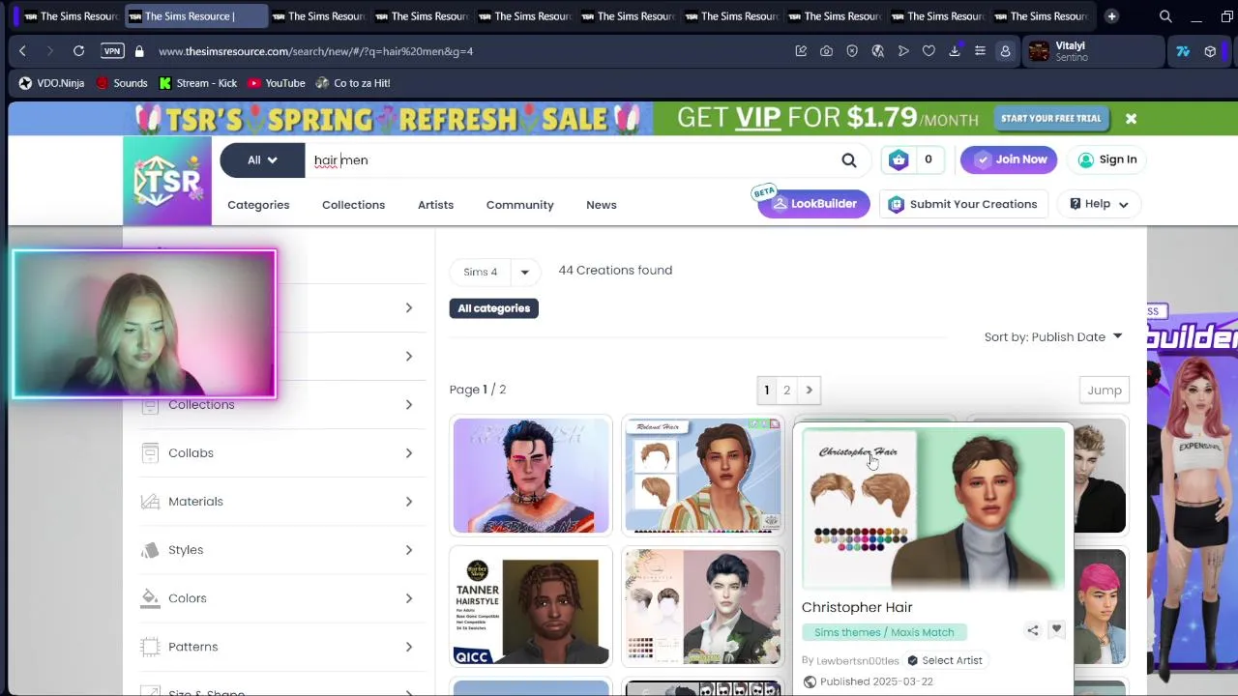Click the translate page icon in the address bar
The height and width of the screenshot is (696, 1238).
[877, 51]
